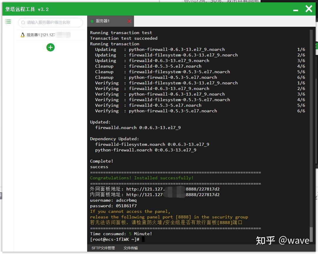Viewport: 318px width, 254px height.
Task: Click the green button peeking at the right edge
Action: point(317,46)
